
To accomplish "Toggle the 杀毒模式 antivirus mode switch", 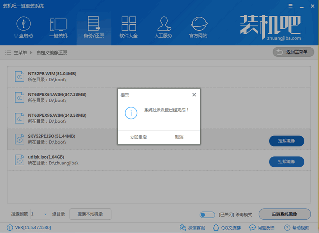I will [x=207, y=214].
